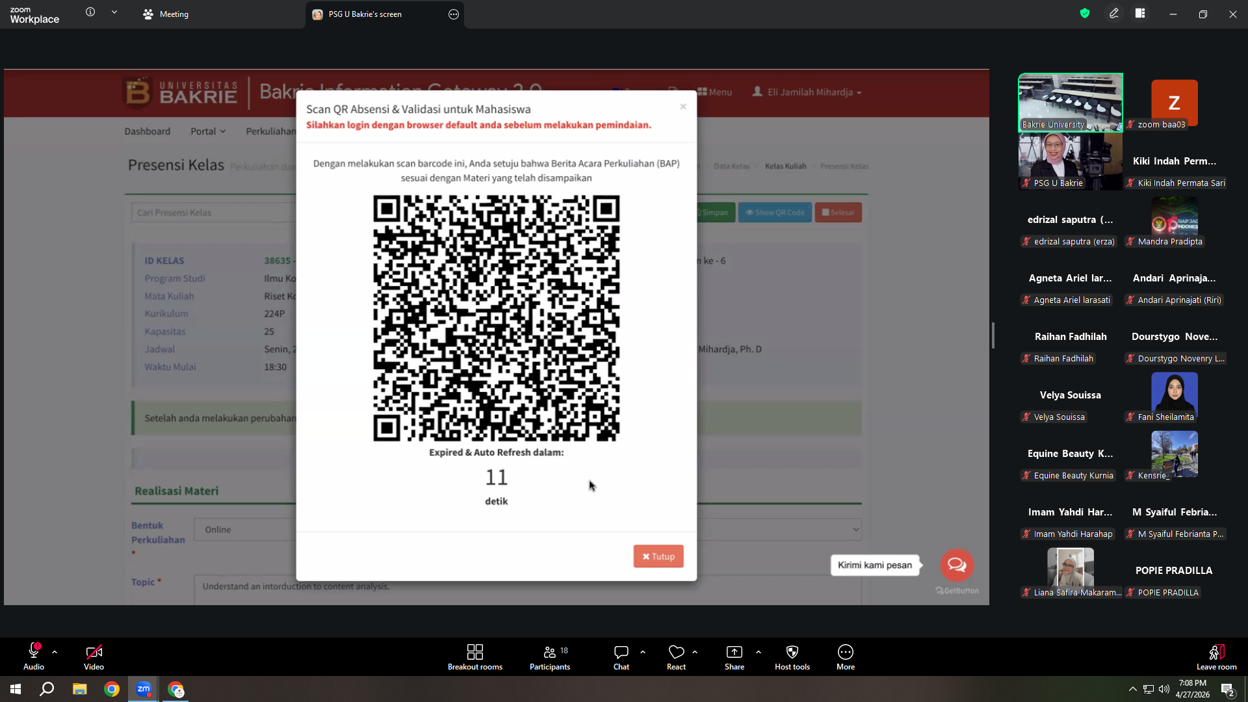The width and height of the screenshot is (1248, 702).
Task: Open Eli Jamilah Mihardja user dropdown
Action: click(807, 92)
